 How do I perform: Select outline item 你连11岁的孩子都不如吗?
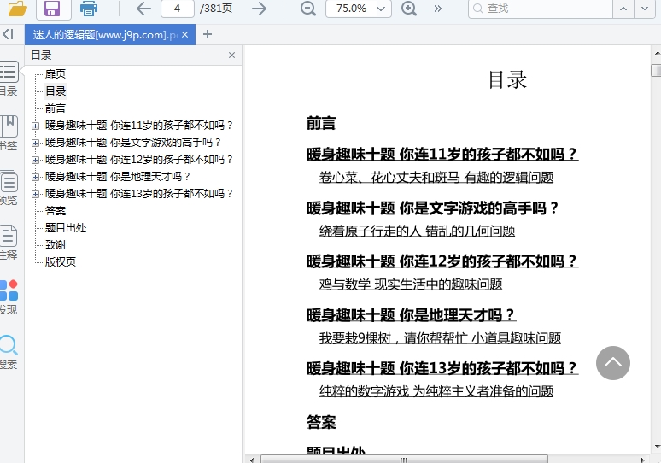139,126
